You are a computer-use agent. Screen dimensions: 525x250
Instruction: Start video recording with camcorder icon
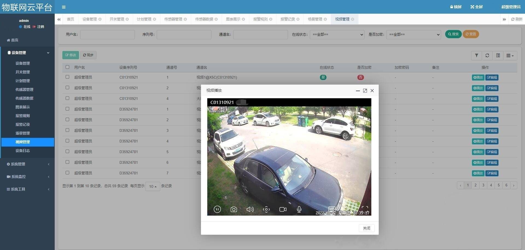[283, 209]
